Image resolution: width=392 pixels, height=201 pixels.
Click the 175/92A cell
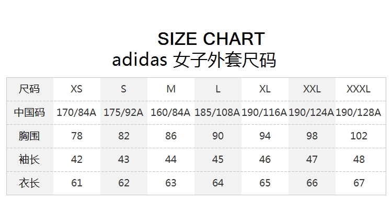point(123,112)
